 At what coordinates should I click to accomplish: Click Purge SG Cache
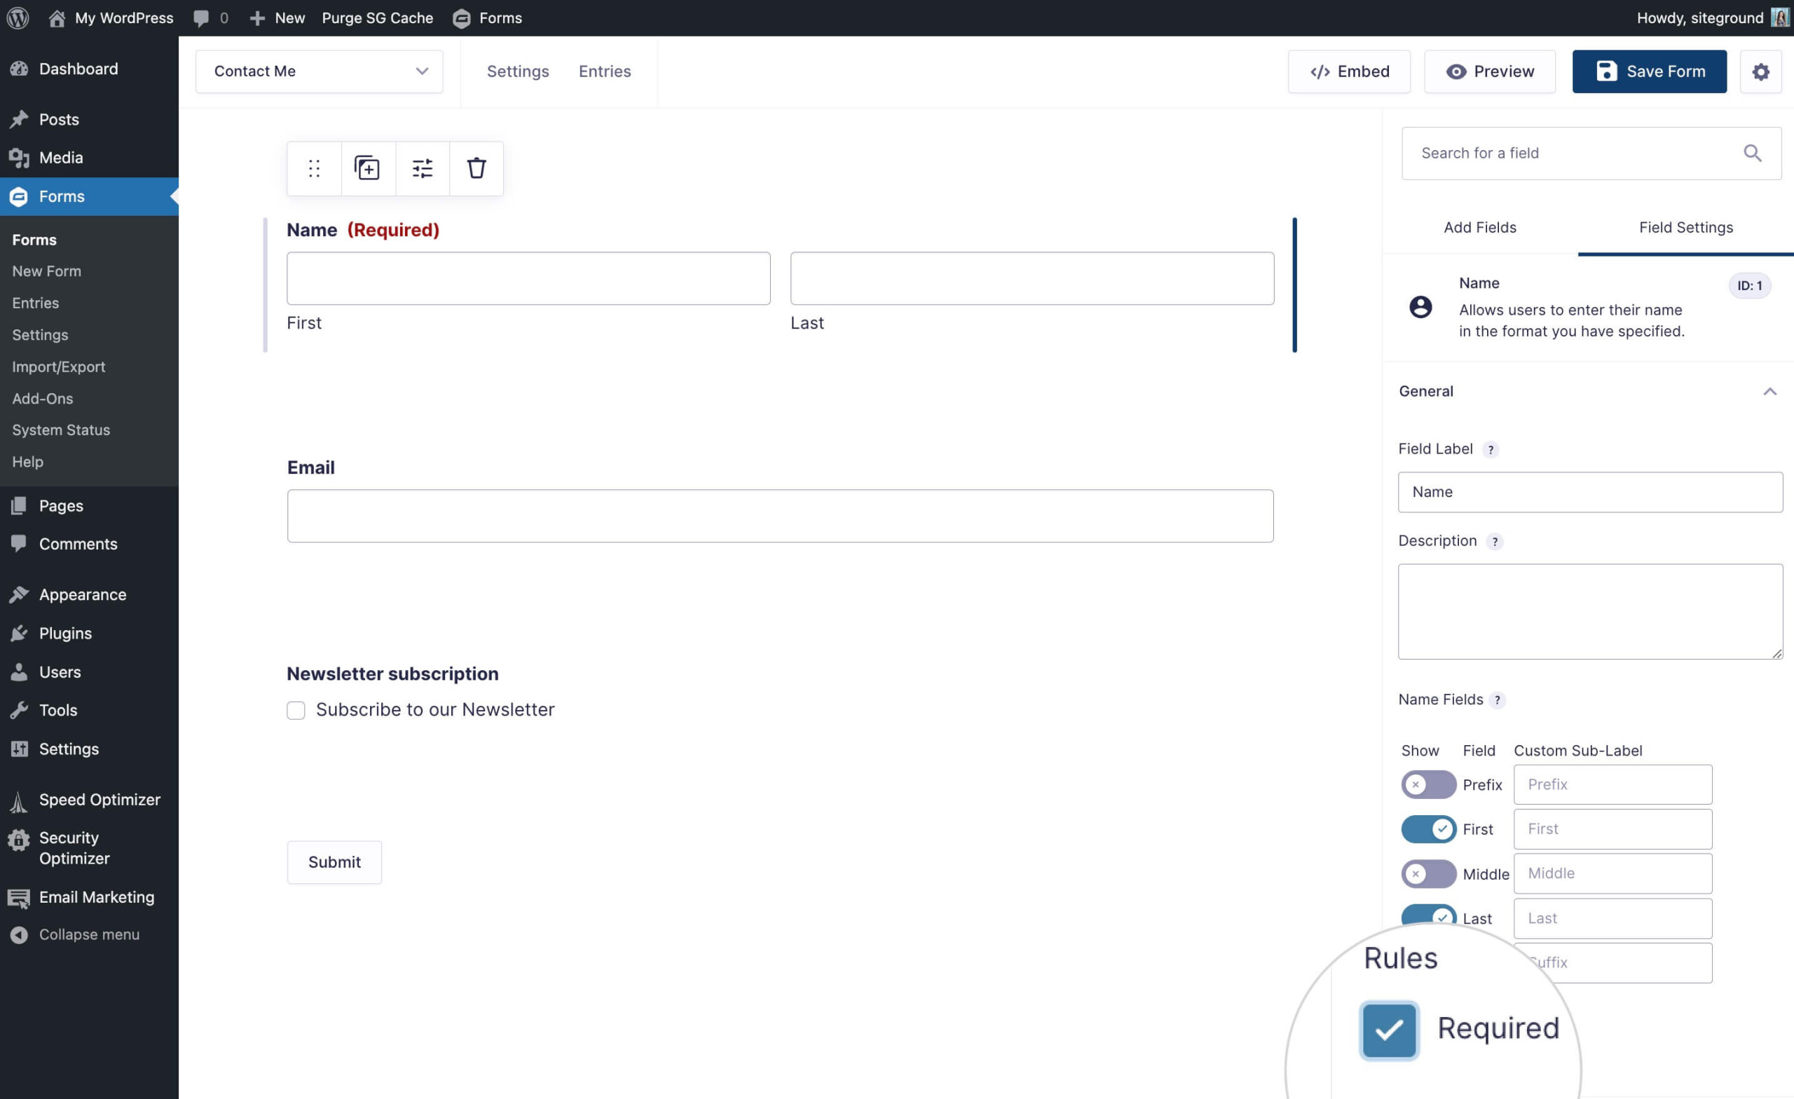[377, 18]
